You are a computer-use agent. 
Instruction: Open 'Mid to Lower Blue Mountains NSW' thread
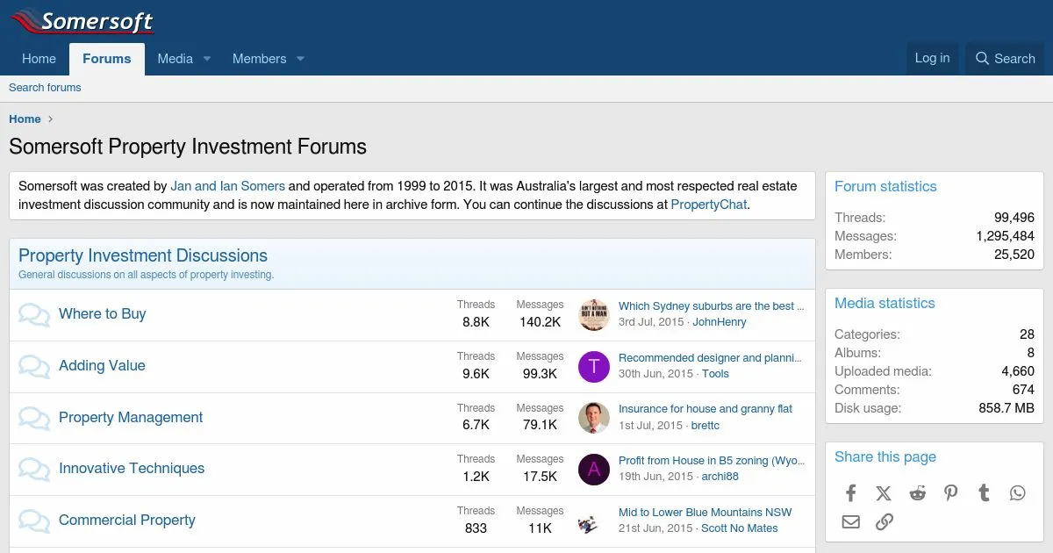pyautogui.click(x=706, y=513)
